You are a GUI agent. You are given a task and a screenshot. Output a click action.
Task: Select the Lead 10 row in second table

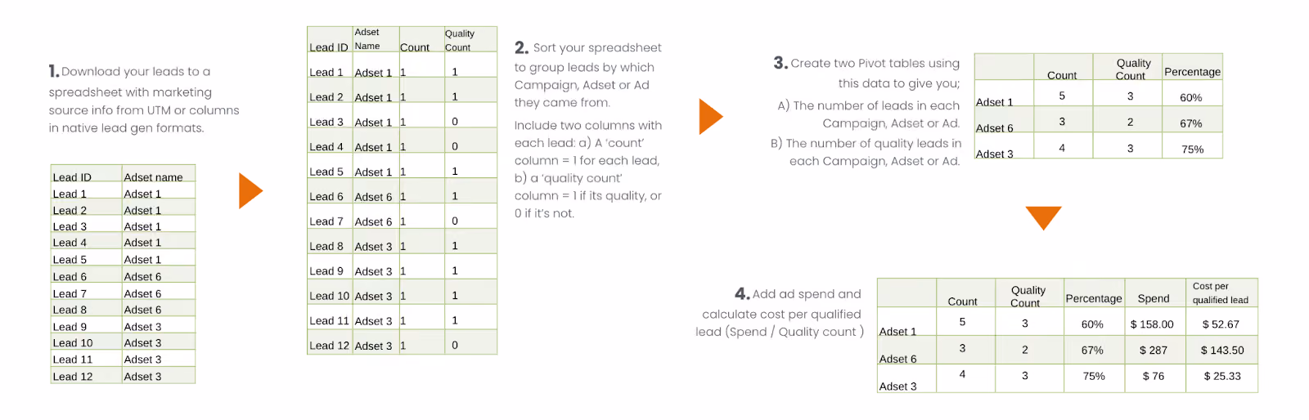[402, 296]
